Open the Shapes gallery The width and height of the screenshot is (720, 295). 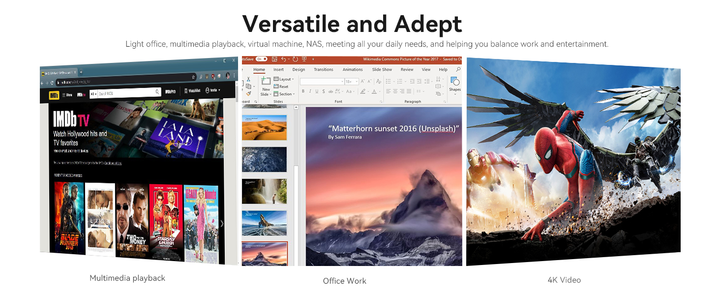[x=455, y=86]
